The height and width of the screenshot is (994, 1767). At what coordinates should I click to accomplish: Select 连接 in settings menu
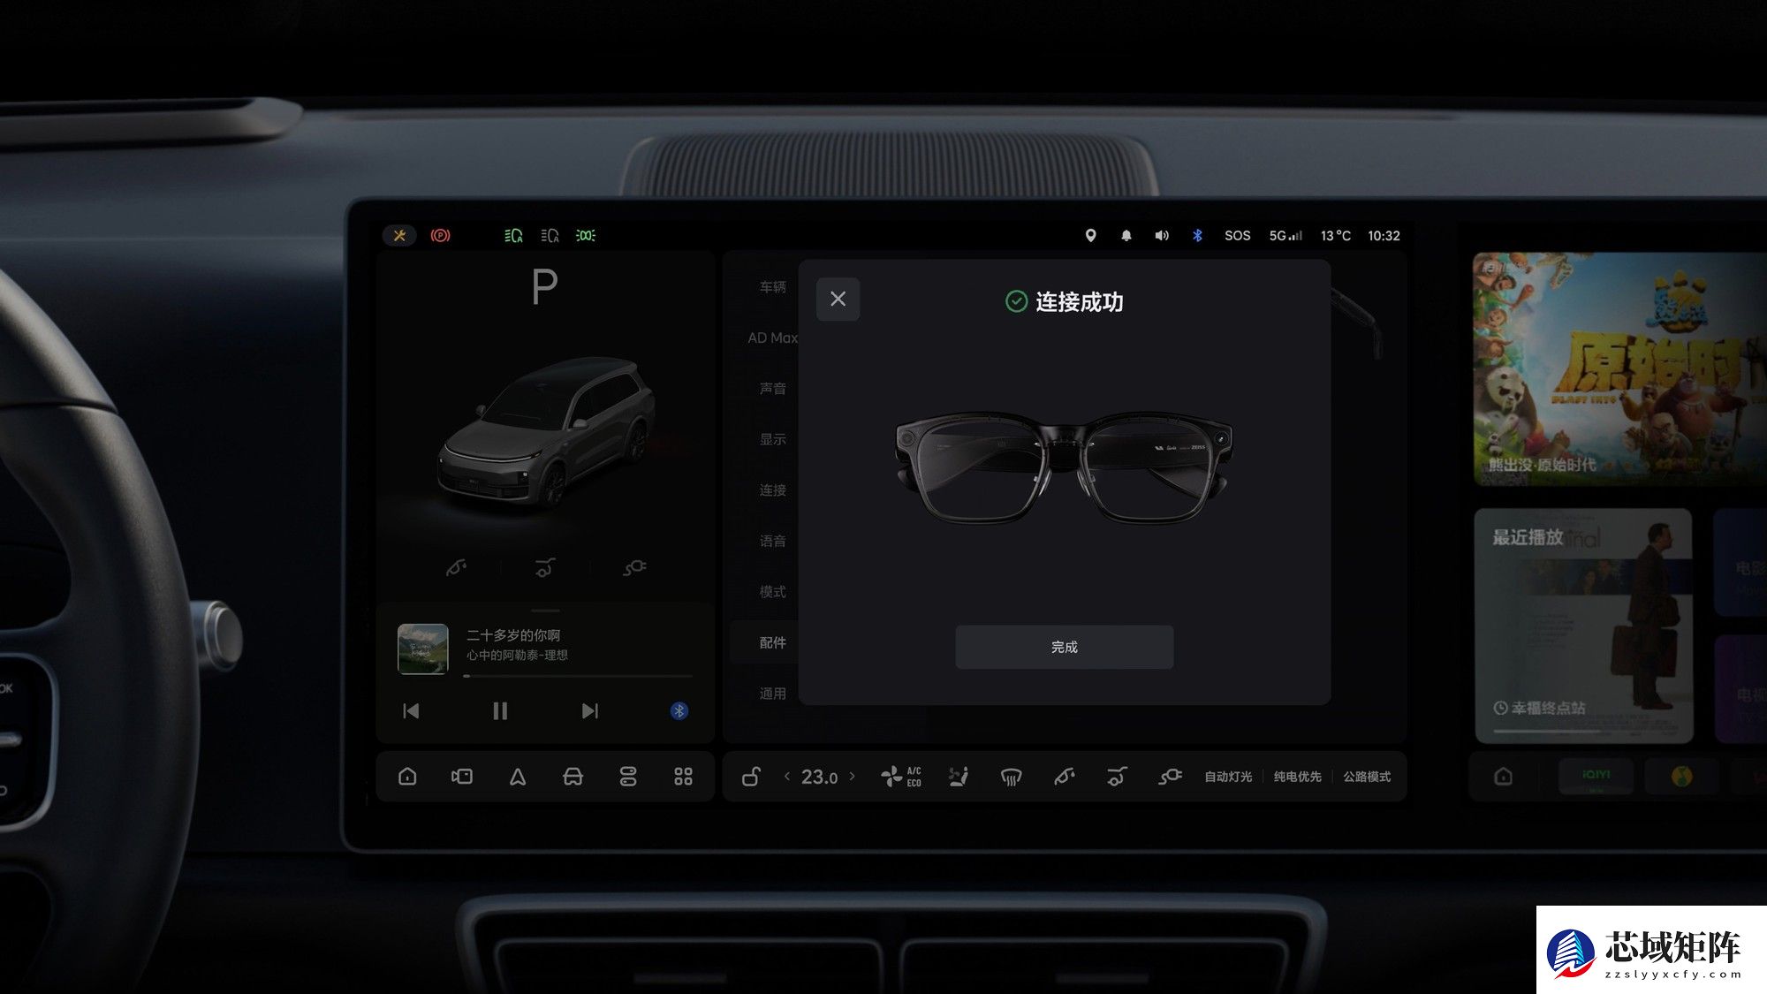772,489
